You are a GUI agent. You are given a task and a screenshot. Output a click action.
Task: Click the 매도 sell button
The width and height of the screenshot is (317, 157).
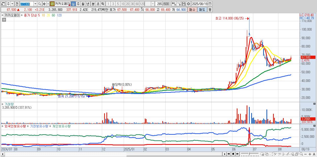point(202,10)
